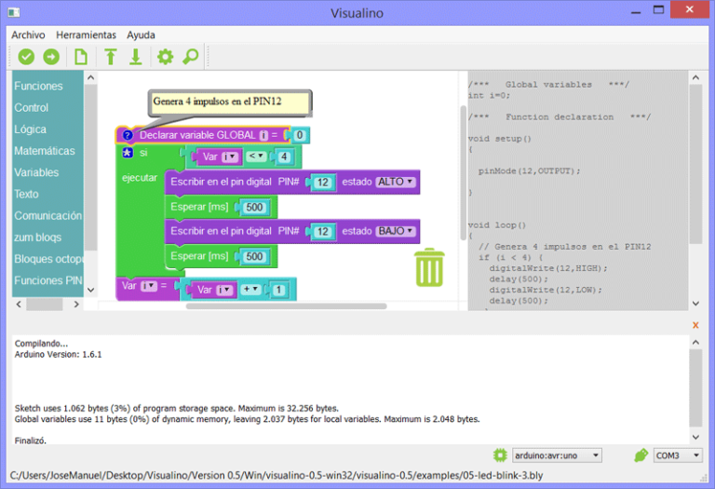This screenshot has height=489, width=715.
Task: Close the output console with orange X
Action: coord(695,325)
